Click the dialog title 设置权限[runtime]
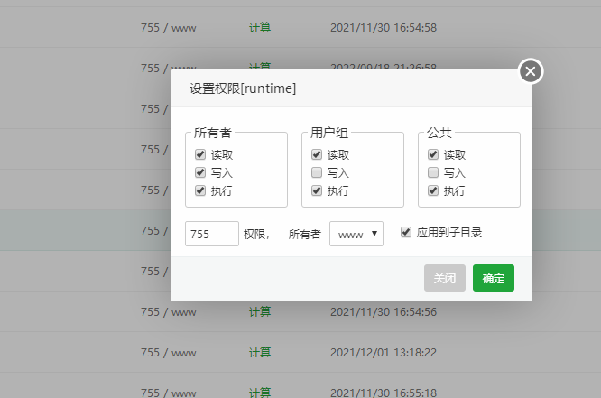This screenshot has width=601, height=398. click(243, 88)
